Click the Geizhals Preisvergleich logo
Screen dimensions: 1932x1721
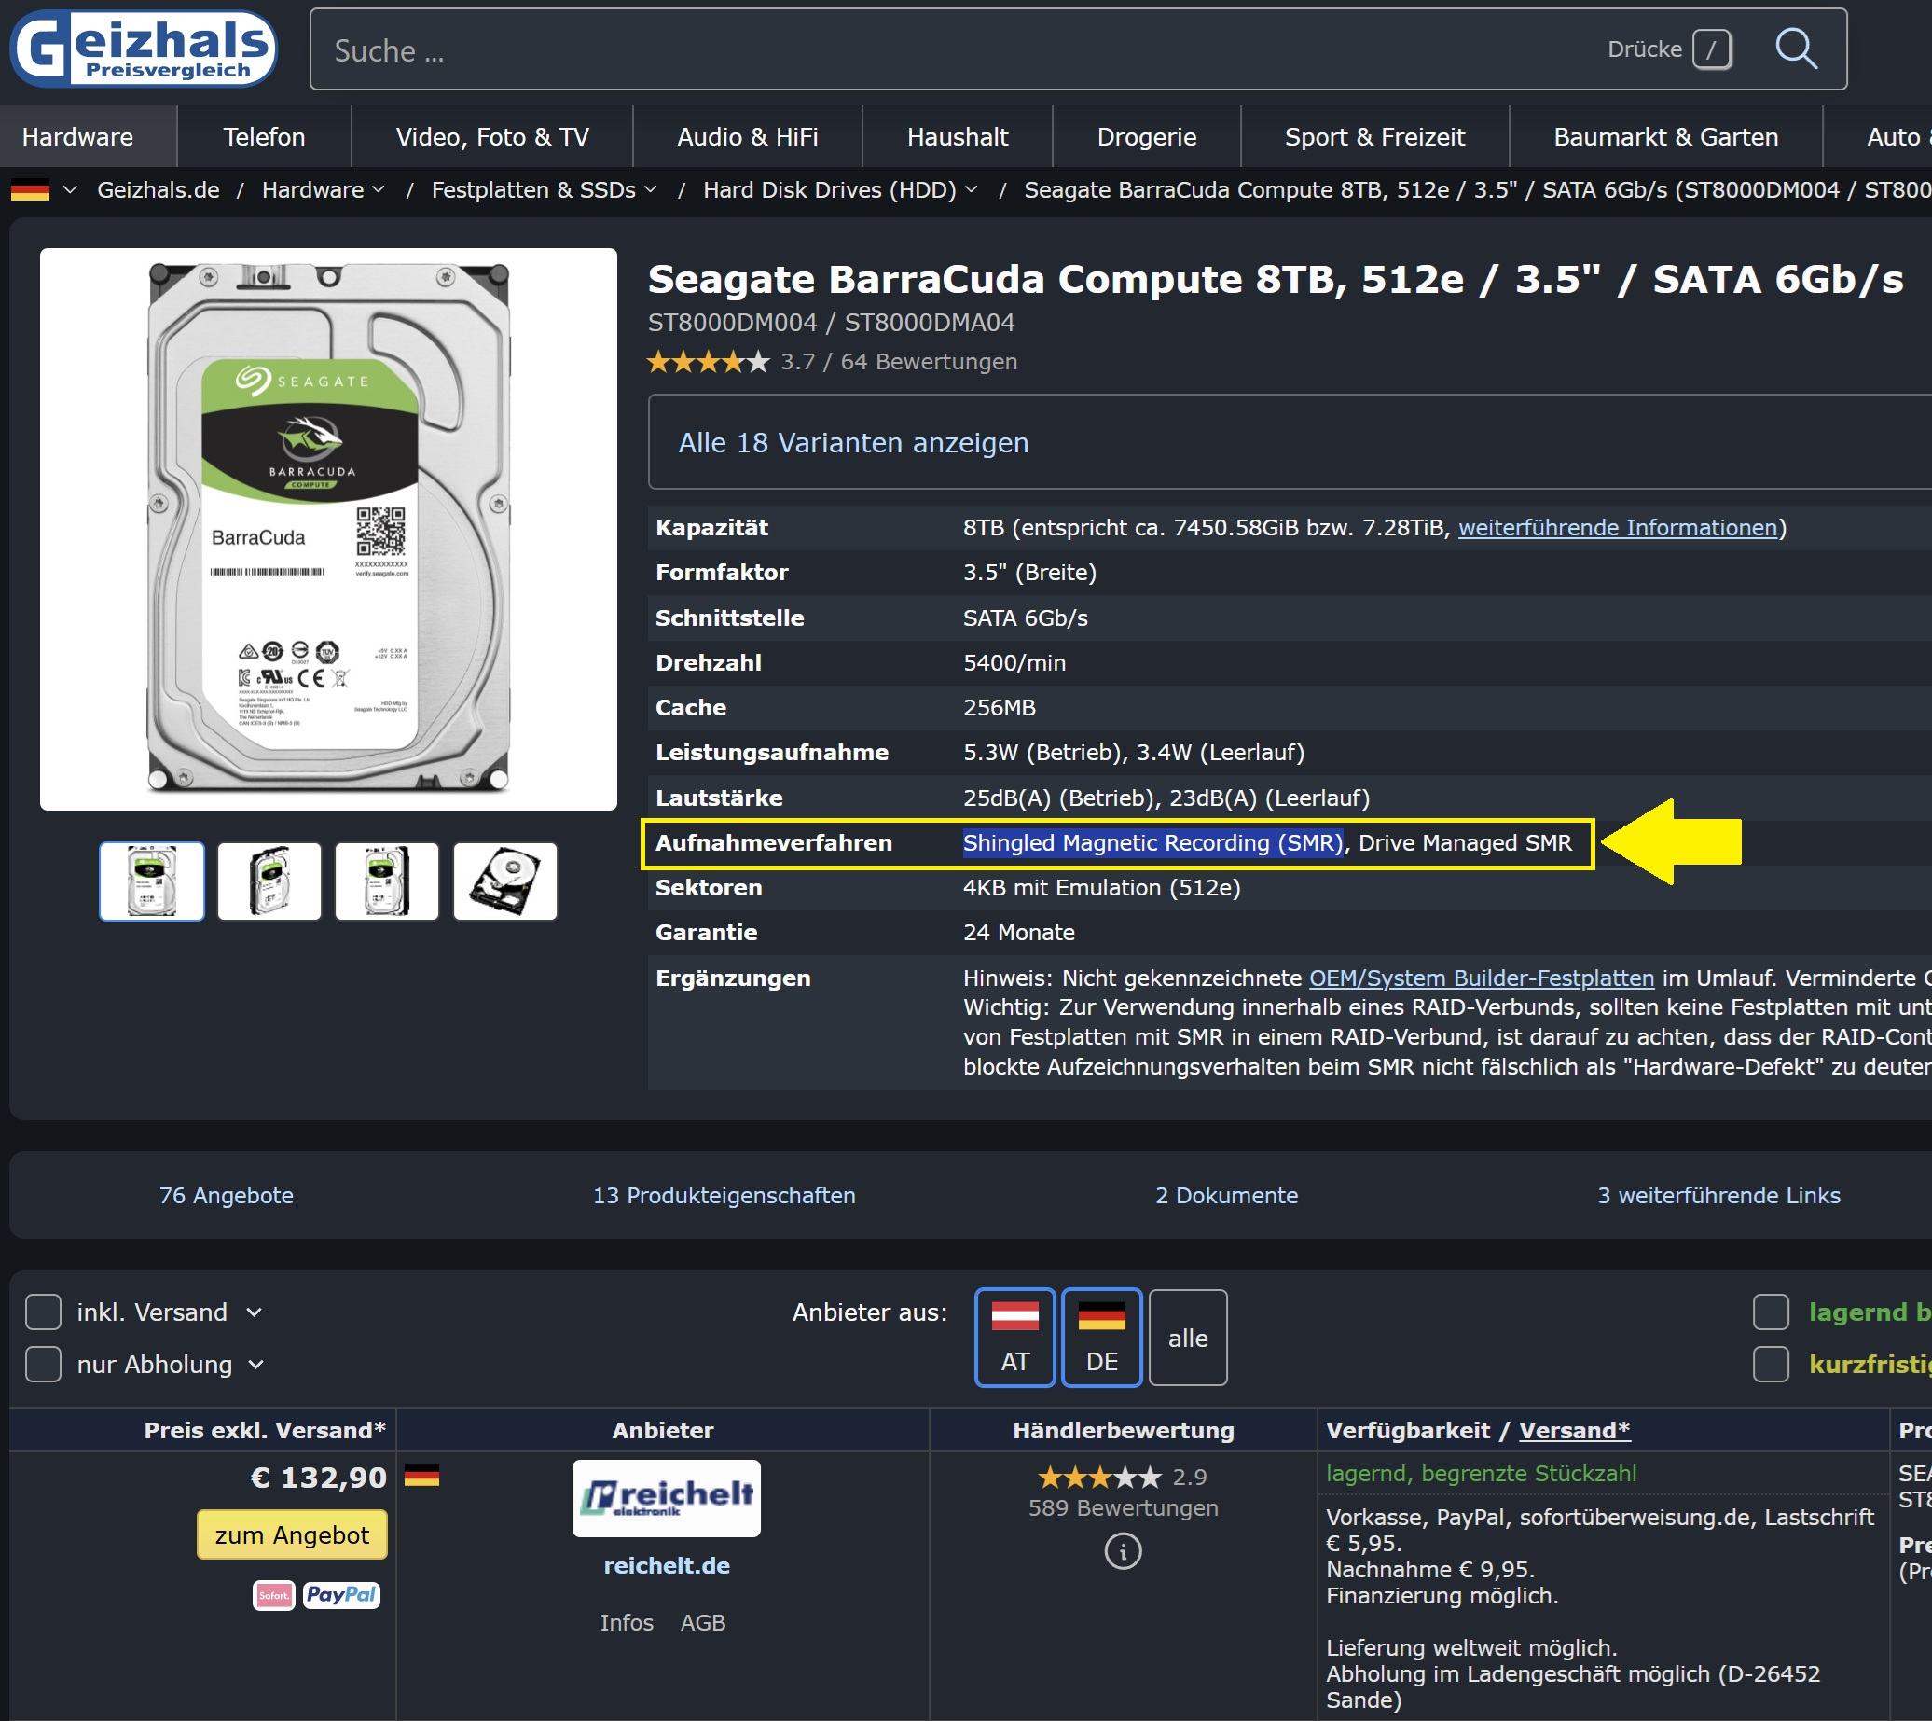click(143, 49)
